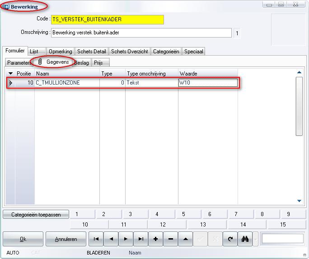Close the Bewerking window
Viewport: 309px width, 259px height.
tap(296, 5)
